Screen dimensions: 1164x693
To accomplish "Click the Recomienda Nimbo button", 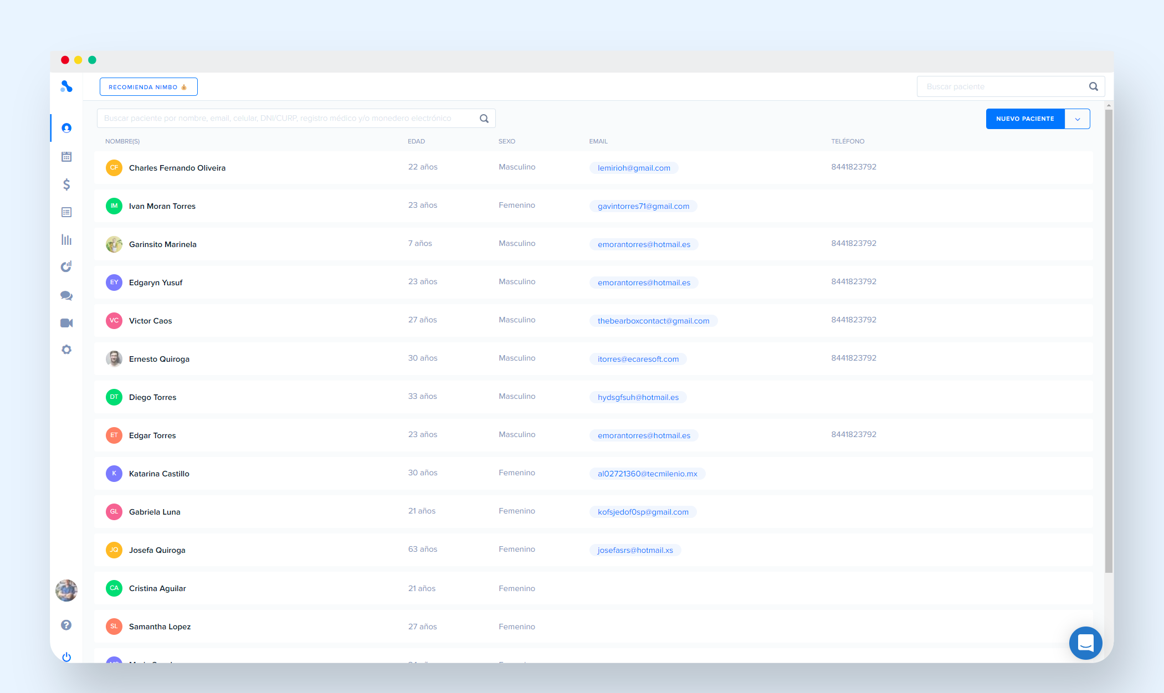I will 148,87.
